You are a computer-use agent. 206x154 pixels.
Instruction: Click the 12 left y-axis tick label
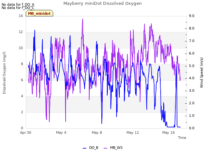point(21,32)
